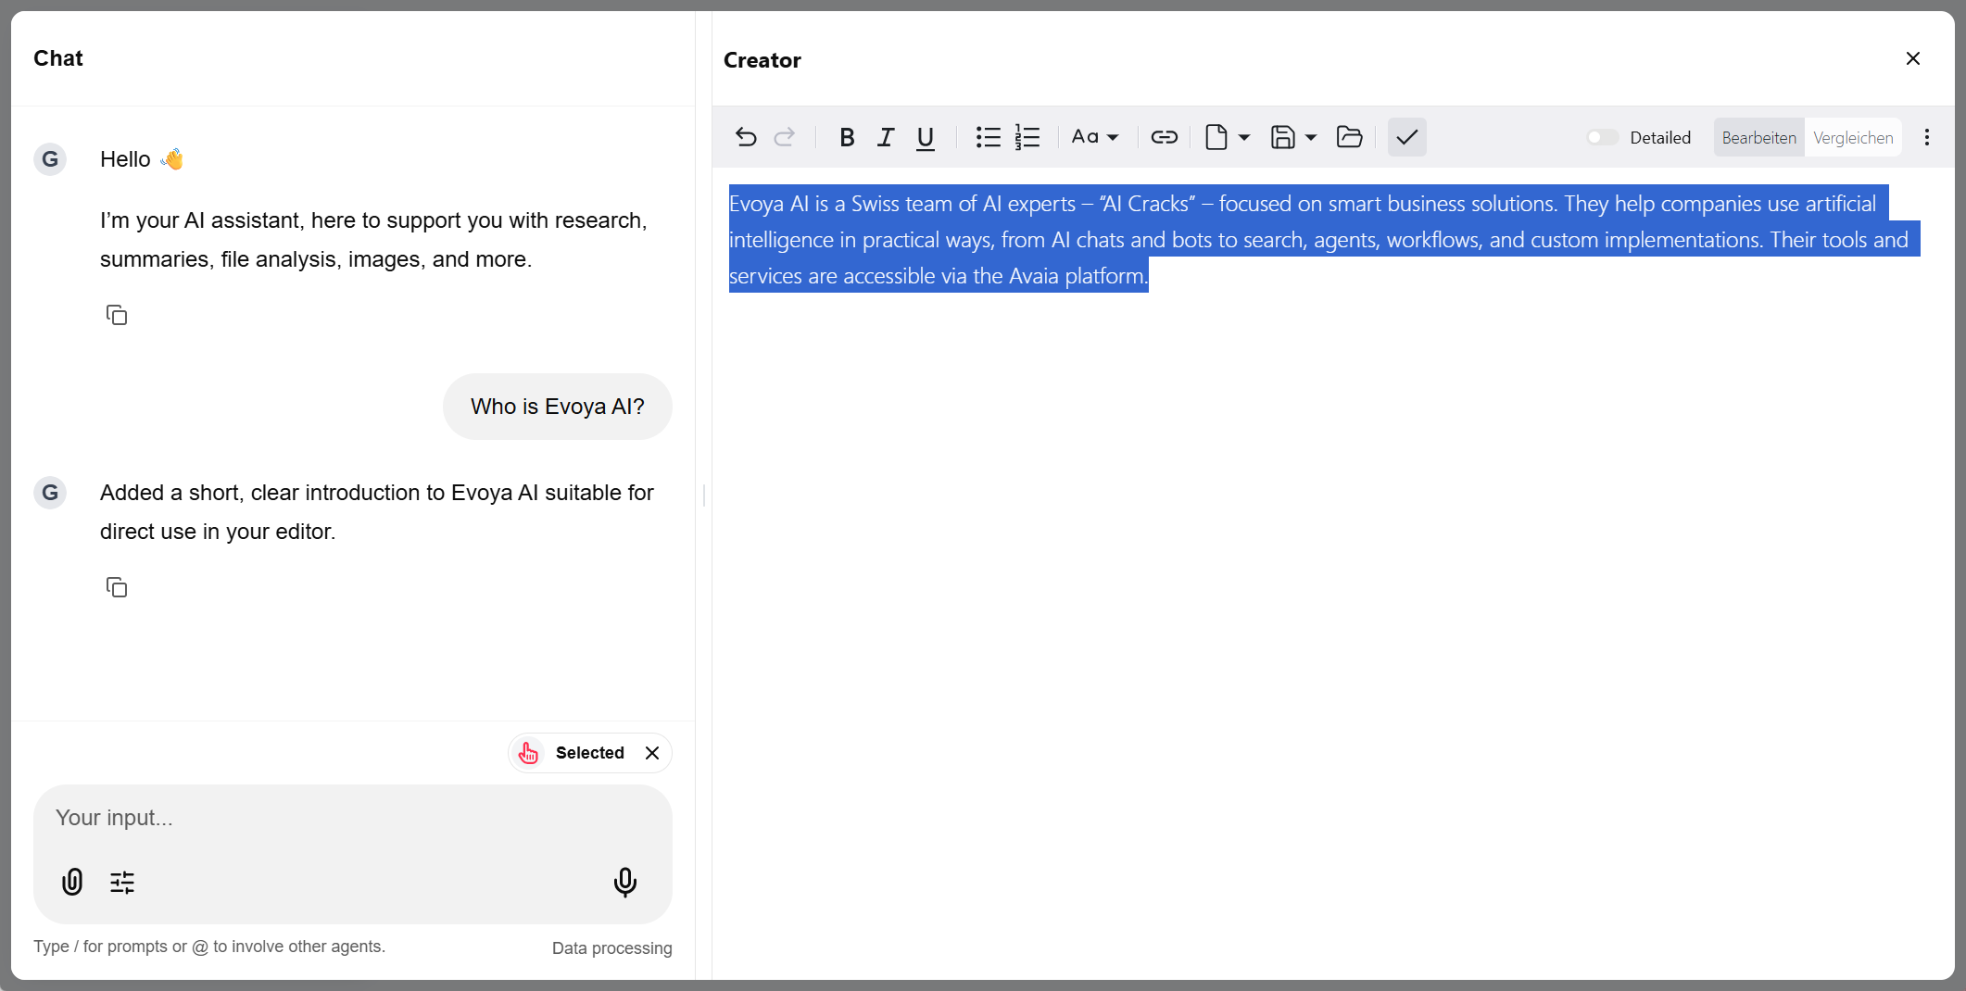Toggle underline formatting
The height and width of the screenshot is (991, 1966).
pos(925,137)
